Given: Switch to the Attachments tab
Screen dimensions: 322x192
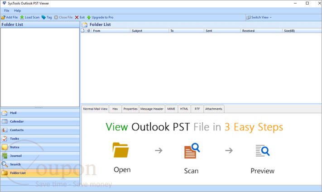Looking at the screenshot, I should coord(214,109).
